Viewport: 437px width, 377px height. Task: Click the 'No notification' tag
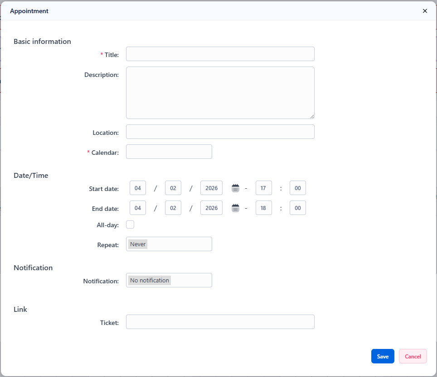point(150,281)
